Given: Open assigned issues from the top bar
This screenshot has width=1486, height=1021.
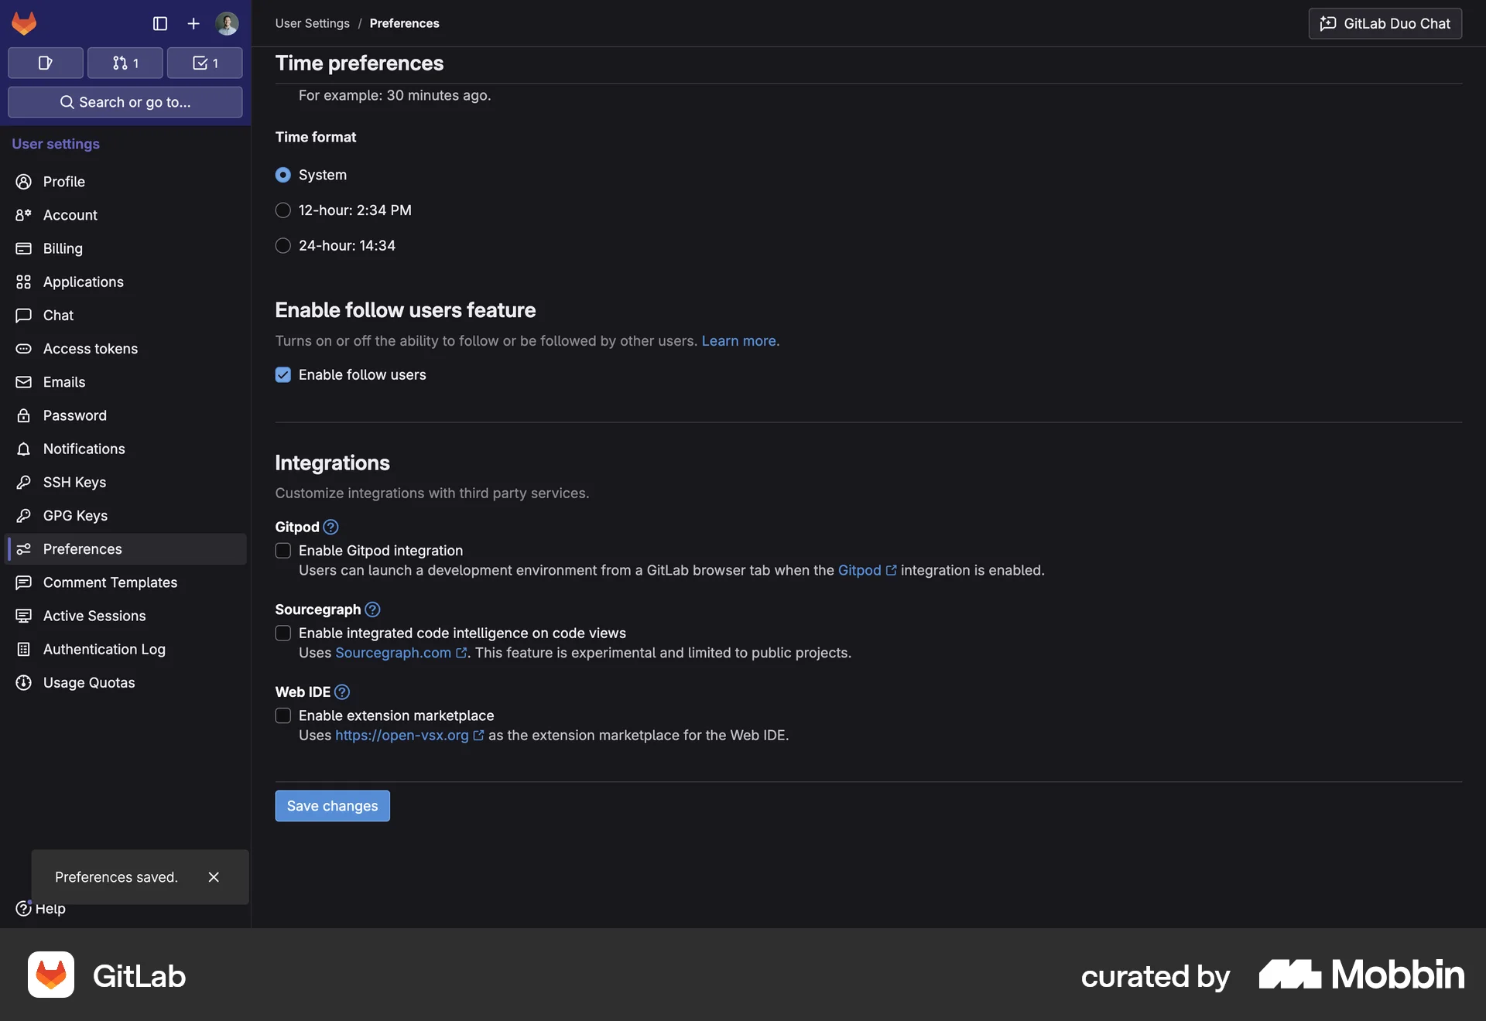Looking at the screenshot, I should (x=45, y=63).
